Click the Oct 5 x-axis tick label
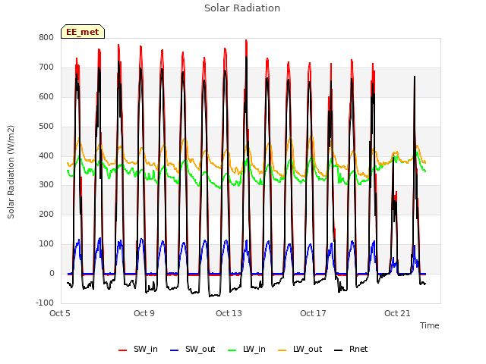The width and height of the screenshot is (486, 364). coord(60,313)
